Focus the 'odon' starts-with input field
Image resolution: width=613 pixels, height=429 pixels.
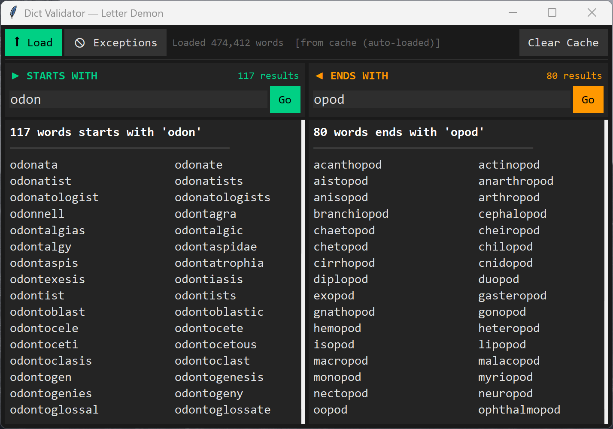(x=138, y=100)
